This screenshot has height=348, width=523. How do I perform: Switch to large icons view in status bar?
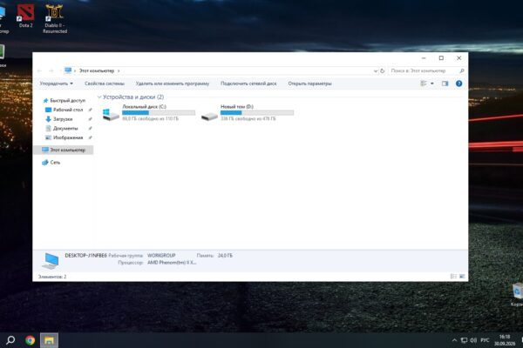(x=462, y=277)
